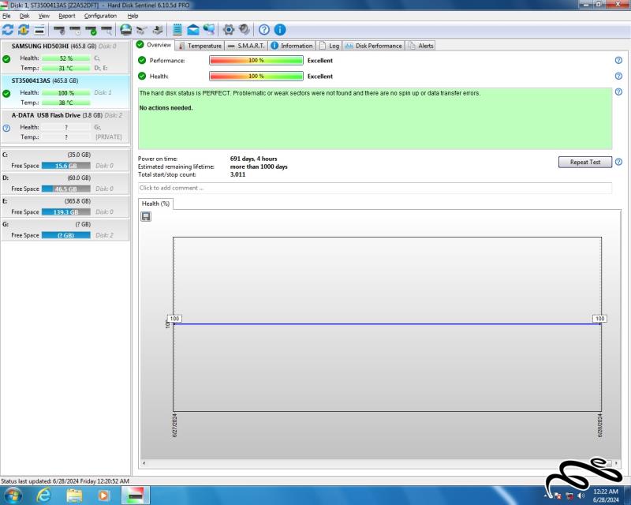Open configuration with the gear toolbar icon
This screenshot has width=631, height=505.
(228, 30)
